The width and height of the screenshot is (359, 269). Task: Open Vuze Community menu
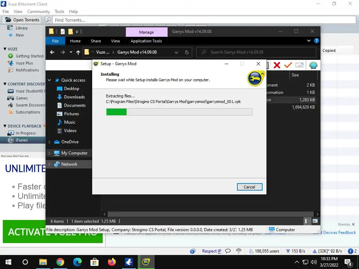[39, 12]
